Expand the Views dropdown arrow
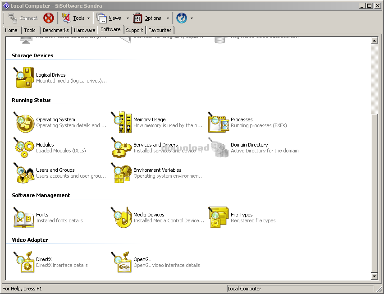Image resolution: width=384 pixels, height=294 pixels. click(128, 18)
